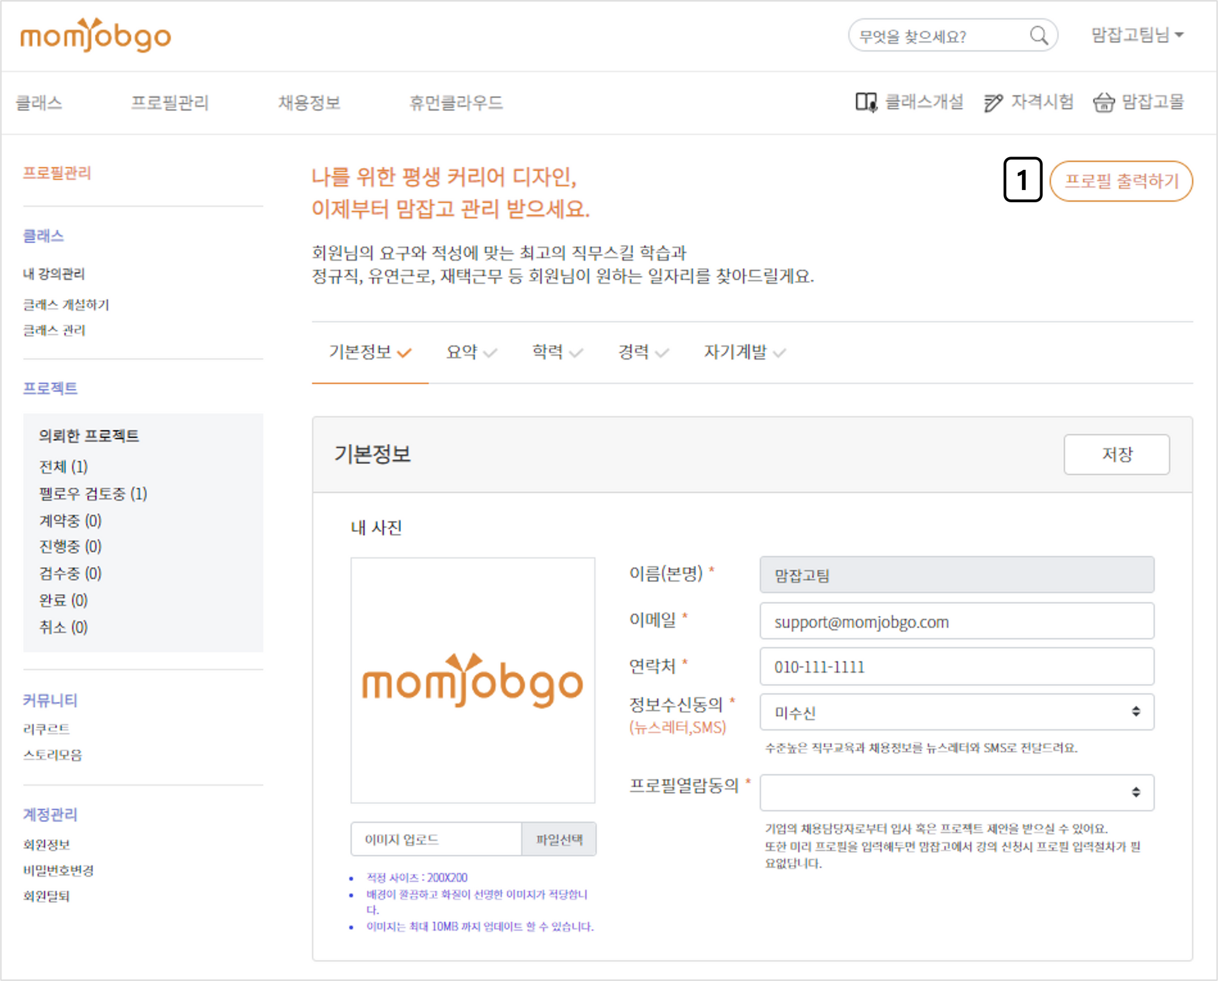
Task: Switch to the 학력 tab
Action: 547,352
